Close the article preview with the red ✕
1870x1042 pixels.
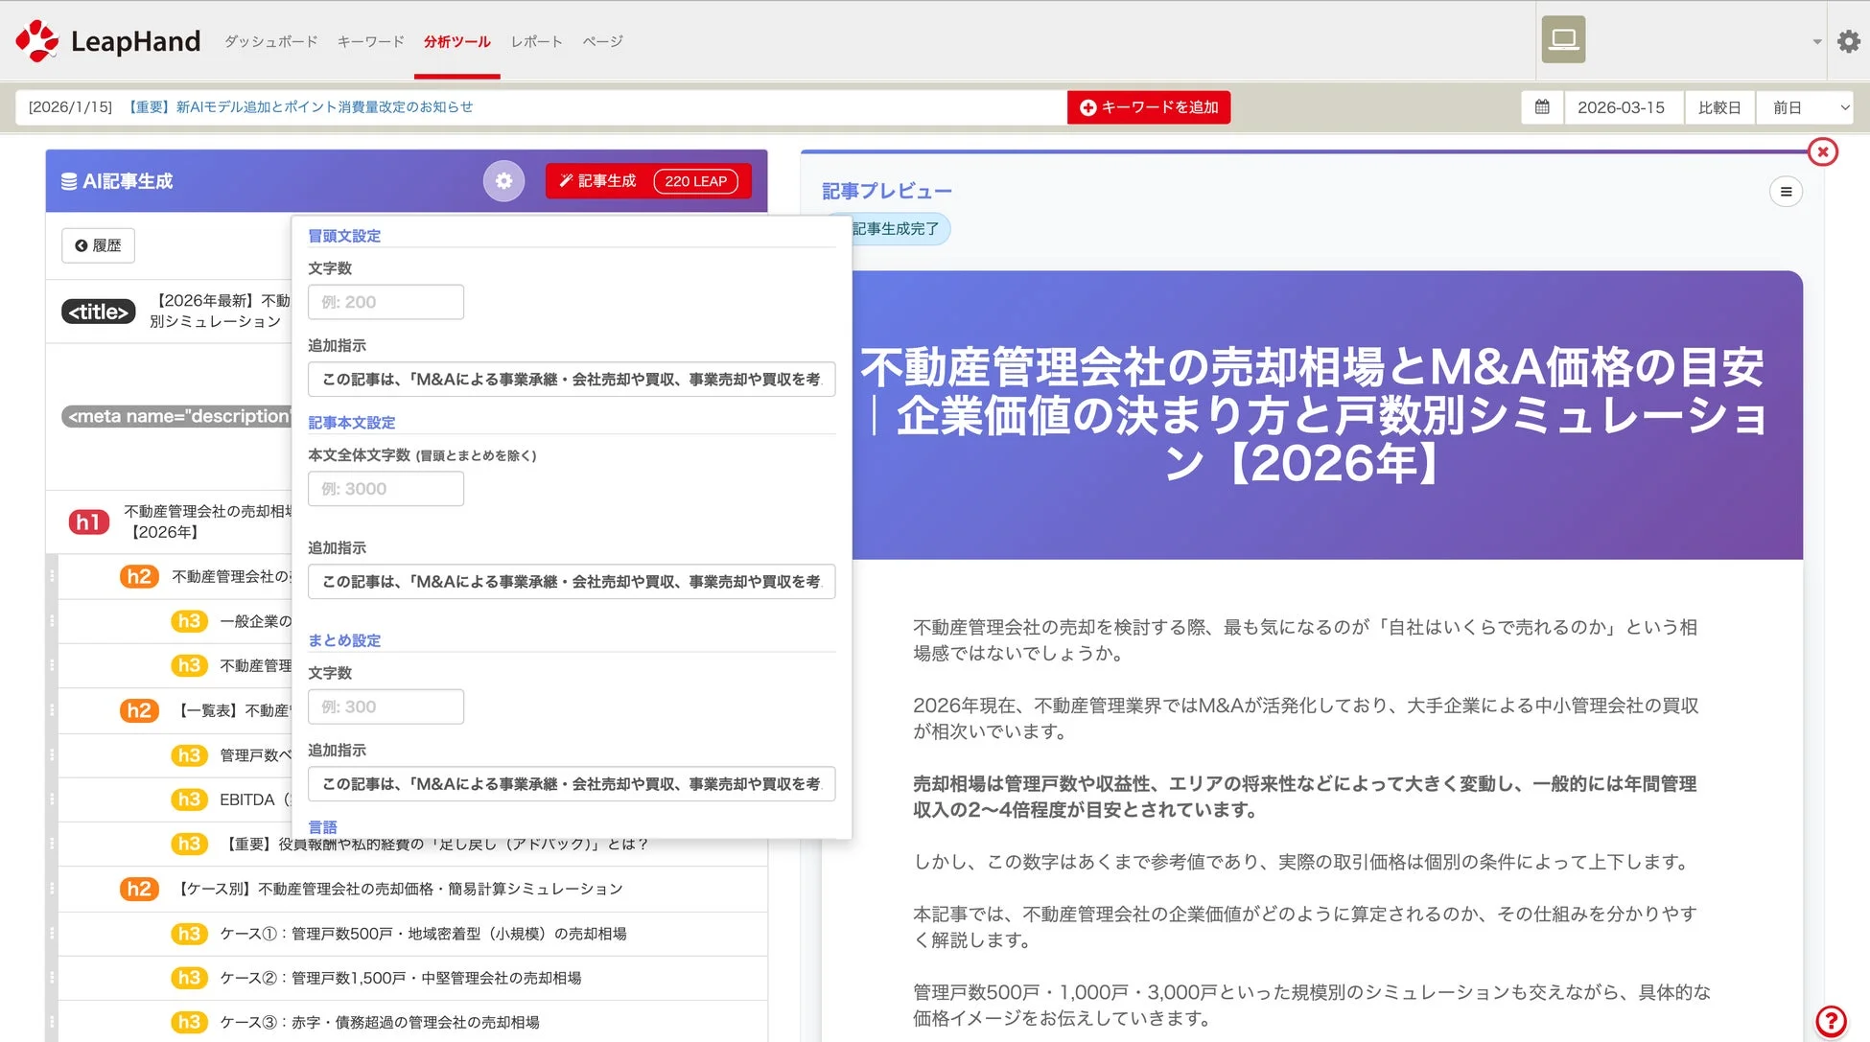pos(1822,151)
